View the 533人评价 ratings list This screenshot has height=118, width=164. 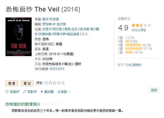point(139,30)
